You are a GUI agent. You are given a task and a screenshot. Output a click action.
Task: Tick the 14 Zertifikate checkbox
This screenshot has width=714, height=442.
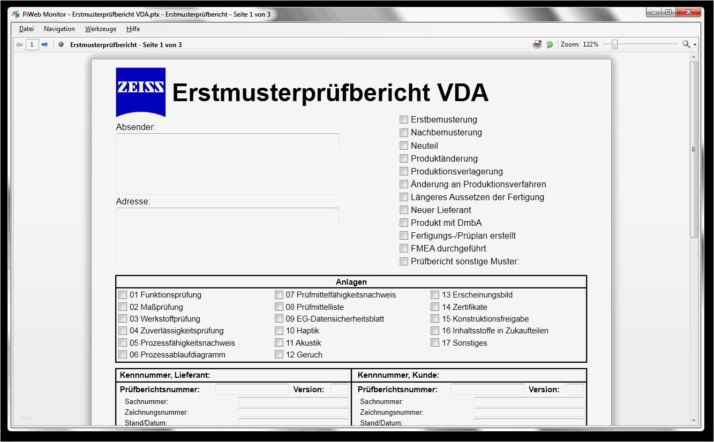tap(435, 307)
